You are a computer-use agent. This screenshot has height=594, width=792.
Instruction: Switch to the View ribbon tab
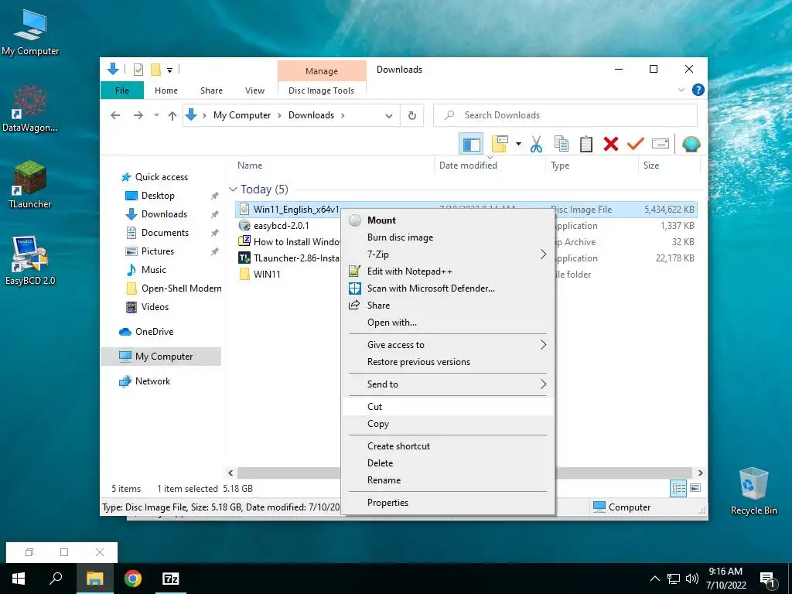[254, 90]
